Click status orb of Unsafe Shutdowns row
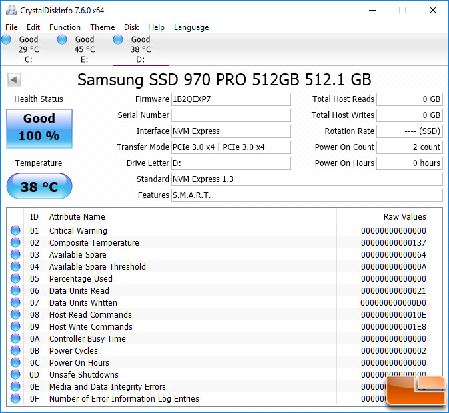The image size is (449, 413). (15, 374)
